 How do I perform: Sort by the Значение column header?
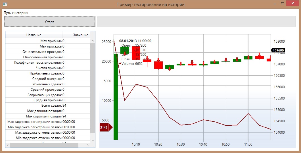(80, 35)
